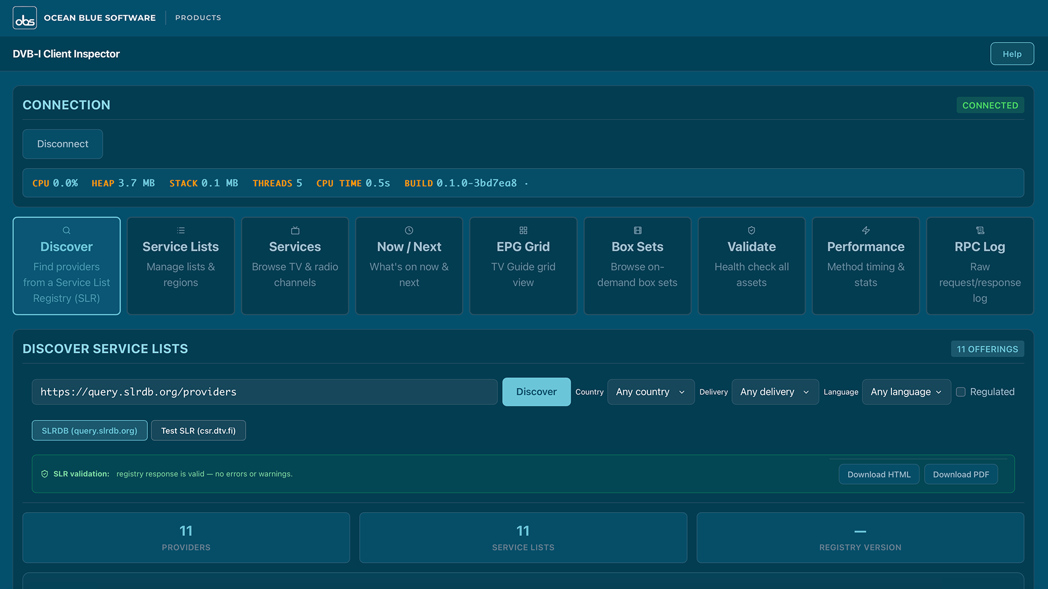Select the Test SLR (csr.dtv.fi) preset

pyautogui.click(x=198, y=431)
